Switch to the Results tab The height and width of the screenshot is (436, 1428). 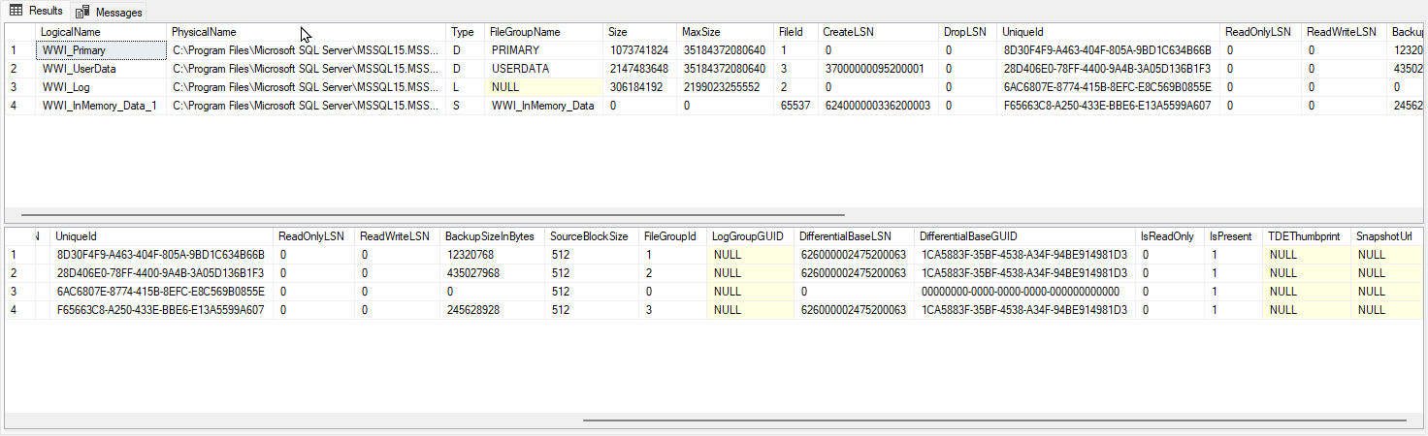[37, 11]
